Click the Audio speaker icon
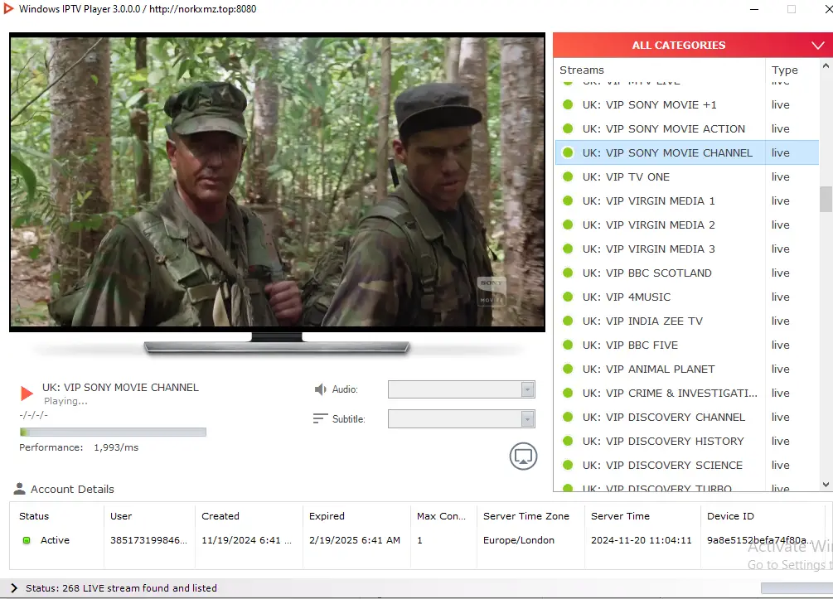The width and height of the screenshot is (833, 599). coord(320,389)
